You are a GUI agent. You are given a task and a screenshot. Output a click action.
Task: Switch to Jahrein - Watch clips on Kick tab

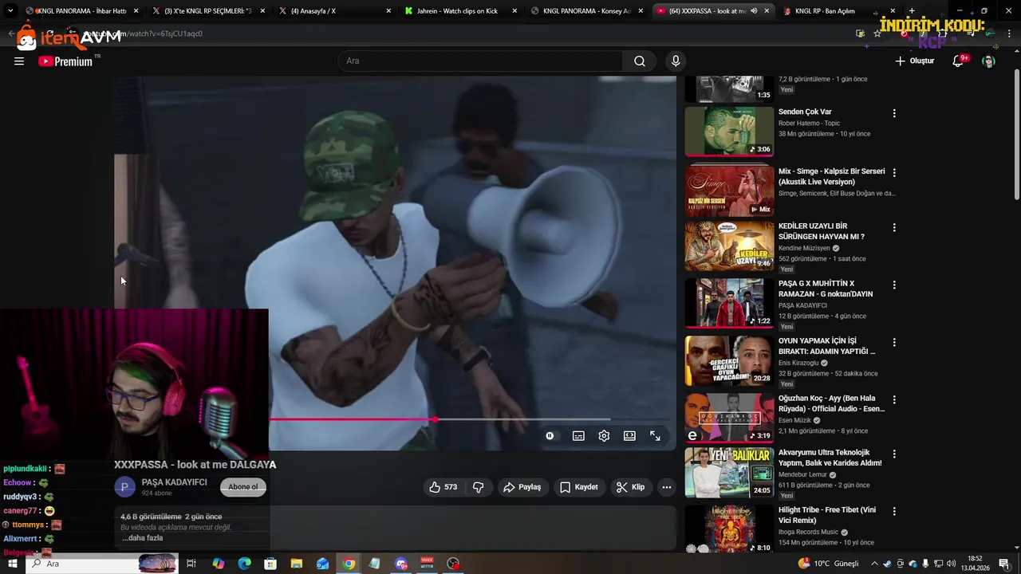pyautogui.click(x=460, y=11)
